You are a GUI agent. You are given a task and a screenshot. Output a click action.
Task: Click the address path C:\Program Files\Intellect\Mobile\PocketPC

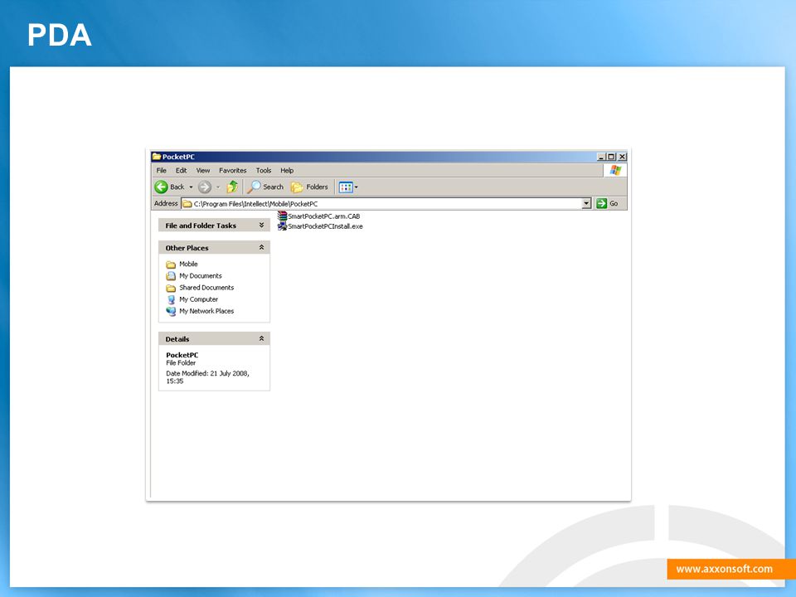[256, 204]
